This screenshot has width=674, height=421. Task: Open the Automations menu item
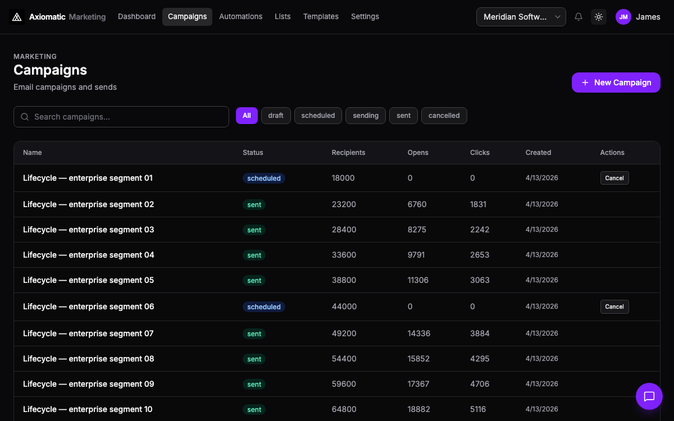pos(240,17)
